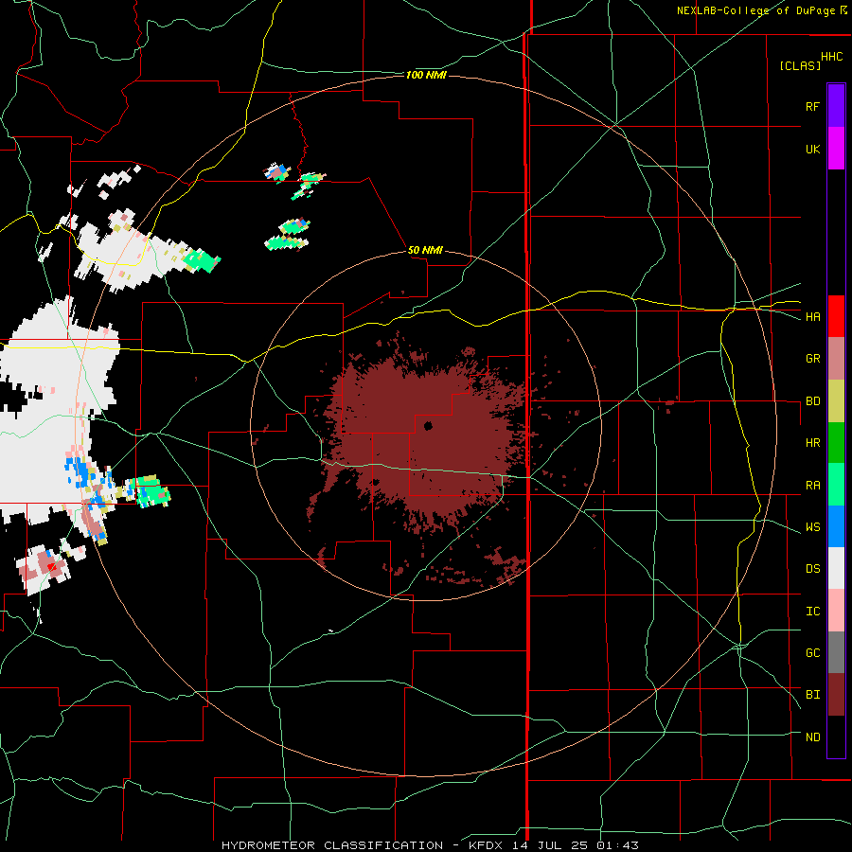Image resolution: width=852 pixels, height=852 pixels.
Task: Select the BD yellow legend block
Action: tap(836, 401)
